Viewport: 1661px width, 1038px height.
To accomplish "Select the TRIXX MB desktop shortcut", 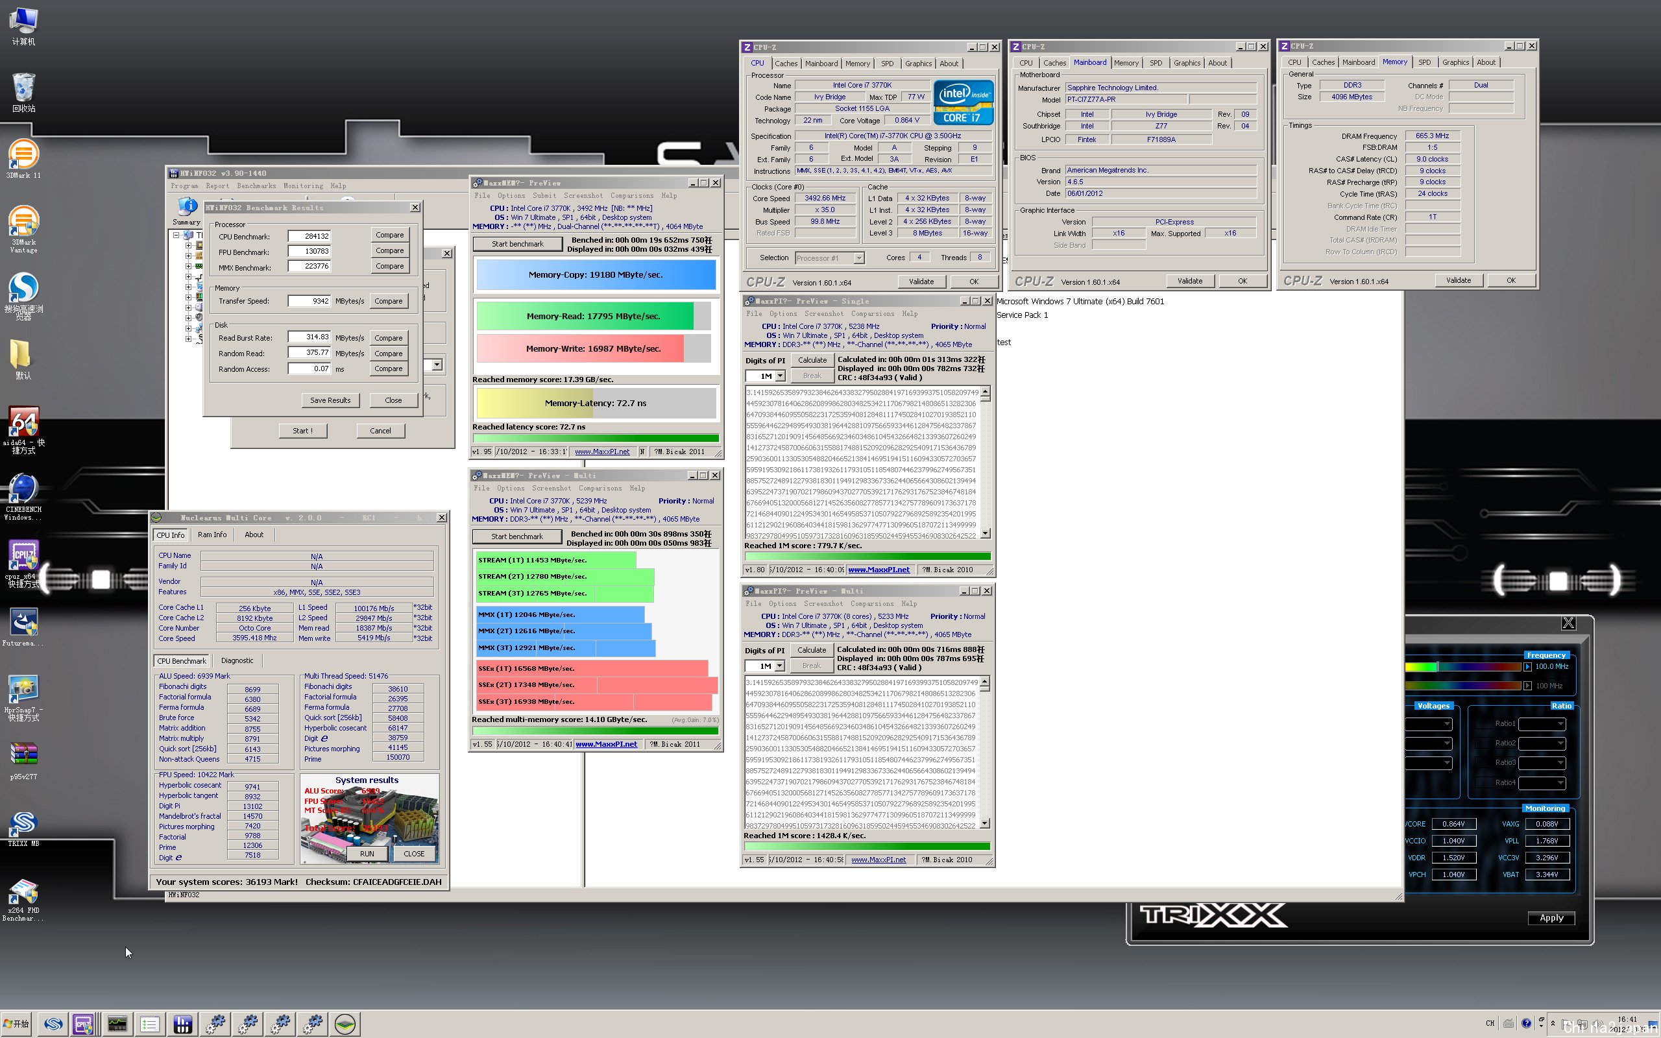I will point(23,827).
